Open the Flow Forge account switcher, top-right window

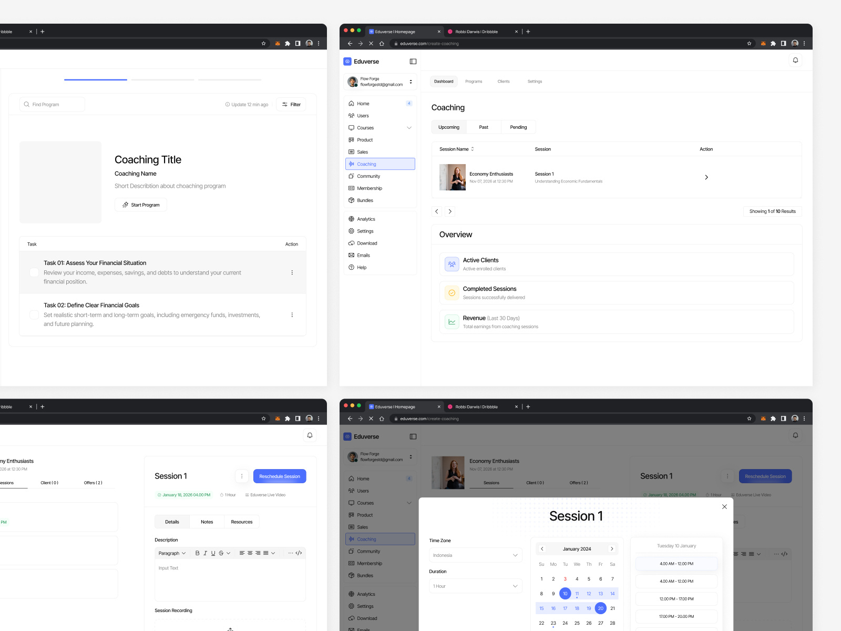(381, 82)
